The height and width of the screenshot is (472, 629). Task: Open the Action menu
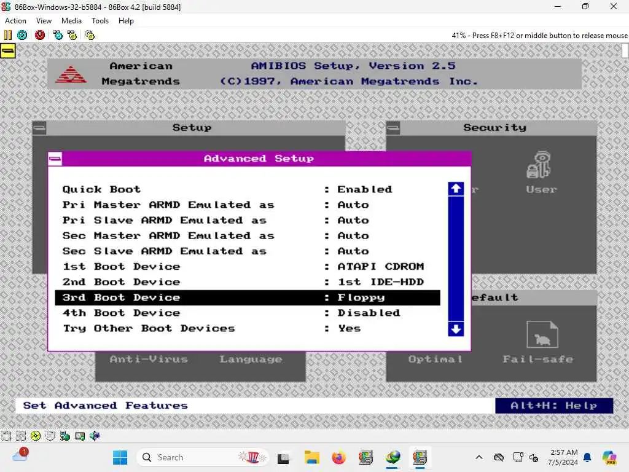click(x=15, y=21)
